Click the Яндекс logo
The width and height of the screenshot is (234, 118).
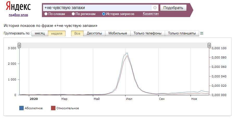18,6
